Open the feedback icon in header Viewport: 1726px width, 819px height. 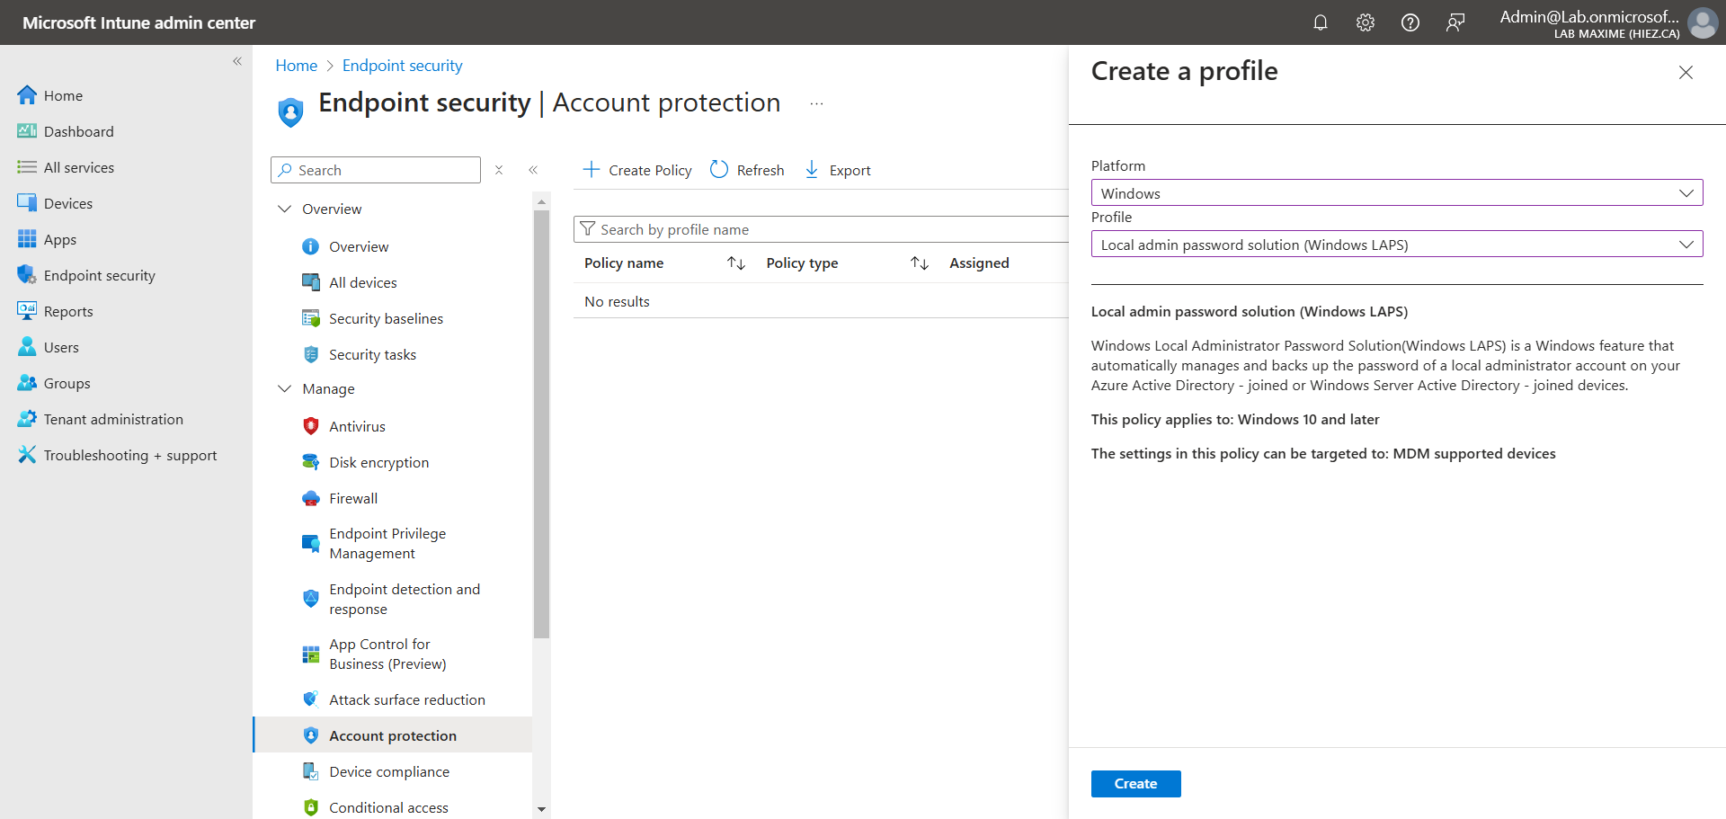click(1455, 22)
